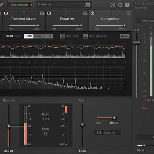Click the compressor Gain slider handle
The image size is (154, 154).
[x=82, y=124]
